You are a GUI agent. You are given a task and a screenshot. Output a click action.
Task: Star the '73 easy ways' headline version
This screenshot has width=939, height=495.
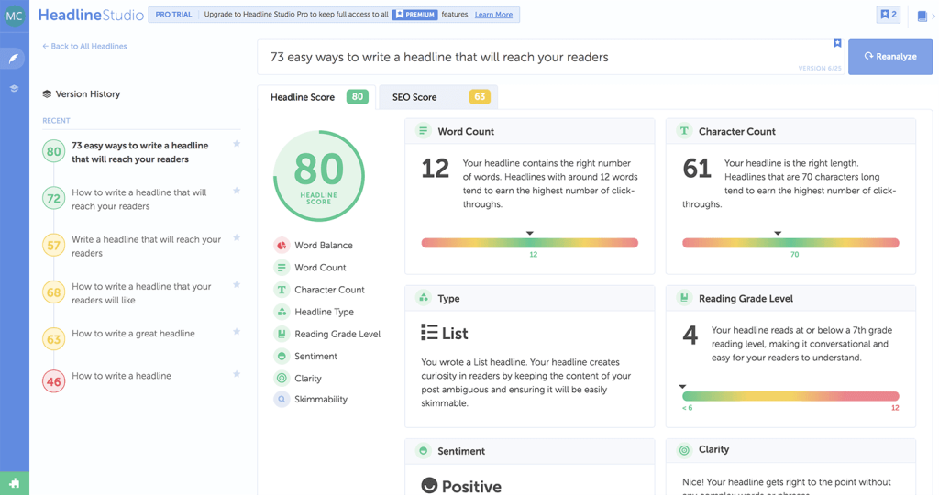coord(237,144)
